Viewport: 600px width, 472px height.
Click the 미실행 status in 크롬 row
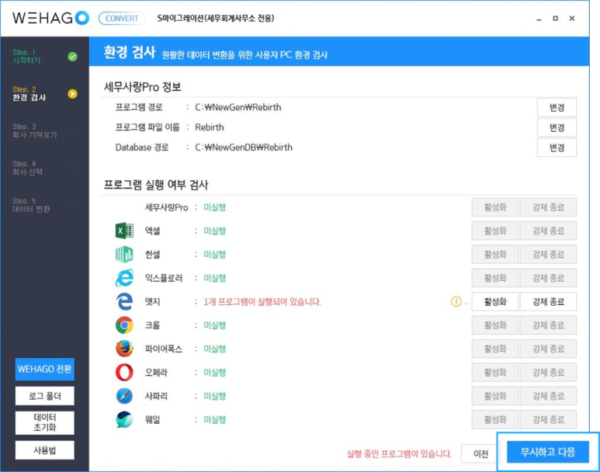(x=215, y=325)
